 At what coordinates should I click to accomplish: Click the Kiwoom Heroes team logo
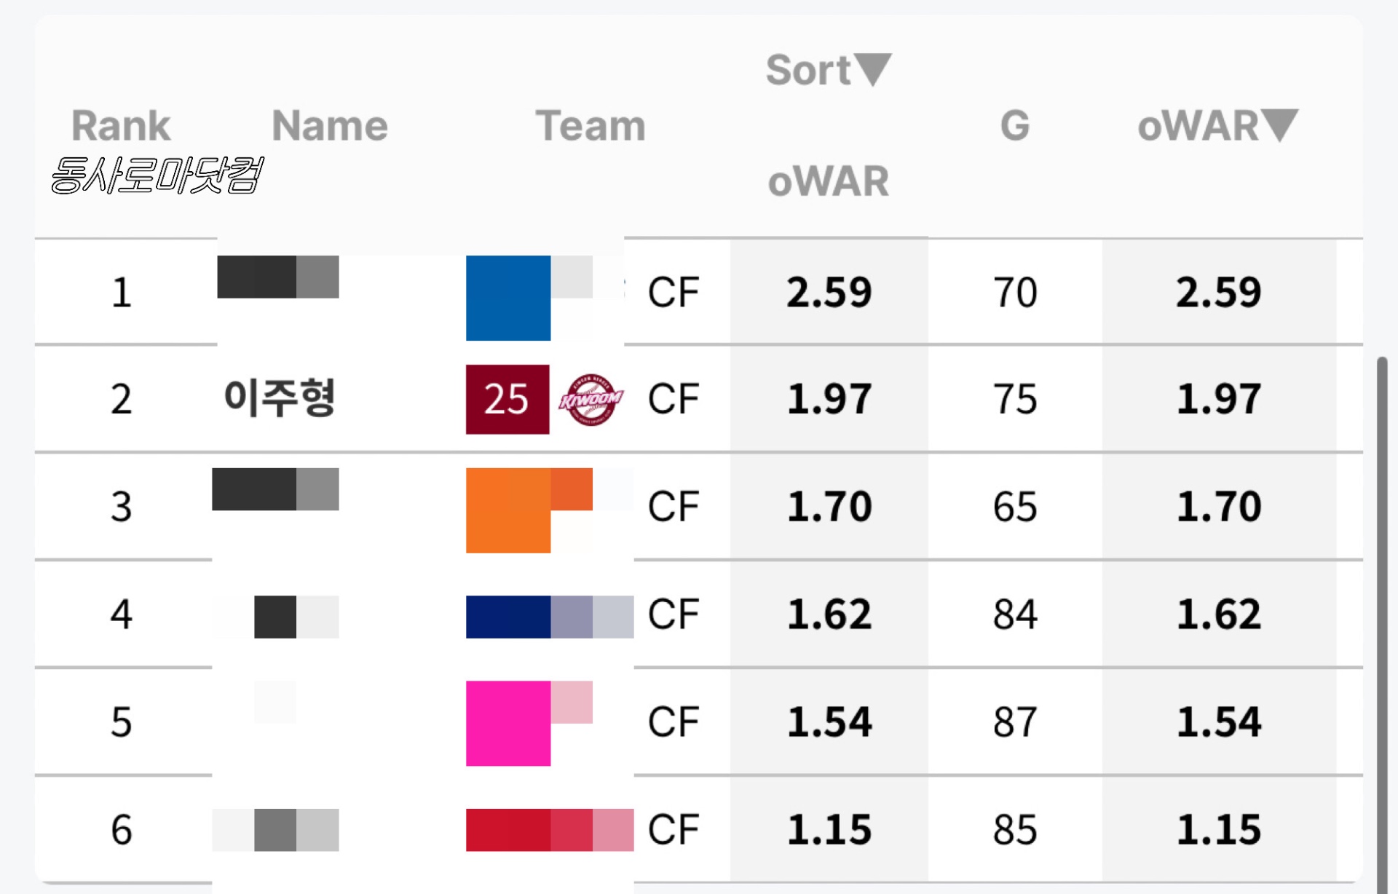click(x=591, y=400)
